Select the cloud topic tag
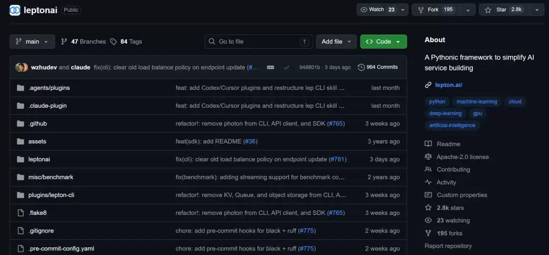 point(514,102)
